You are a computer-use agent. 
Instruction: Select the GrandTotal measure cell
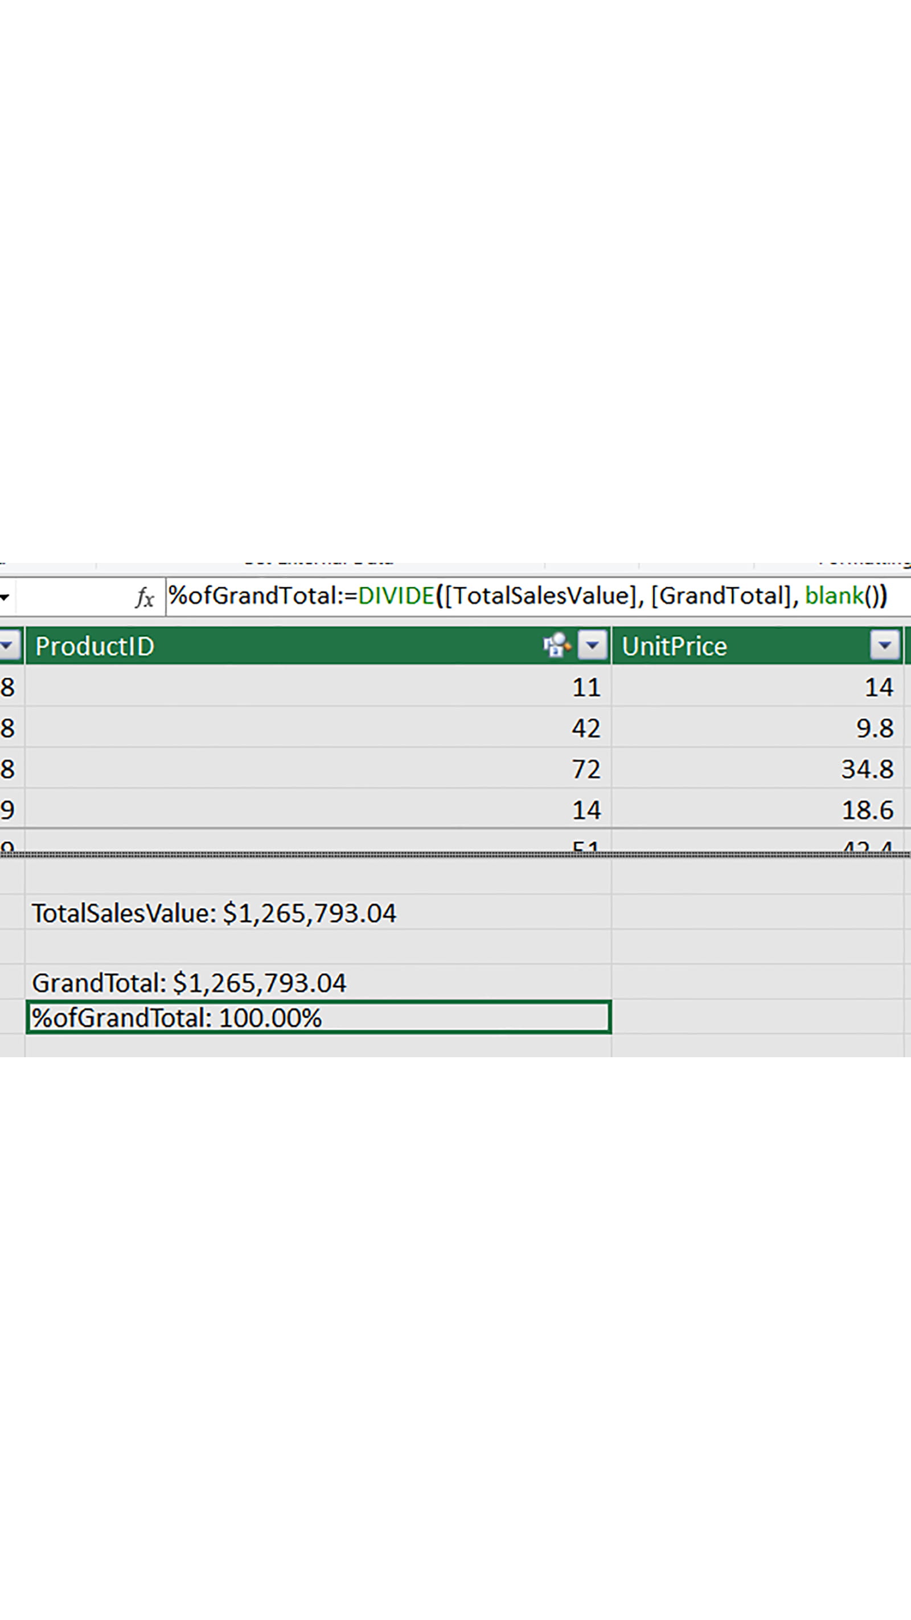coord(318,983)
